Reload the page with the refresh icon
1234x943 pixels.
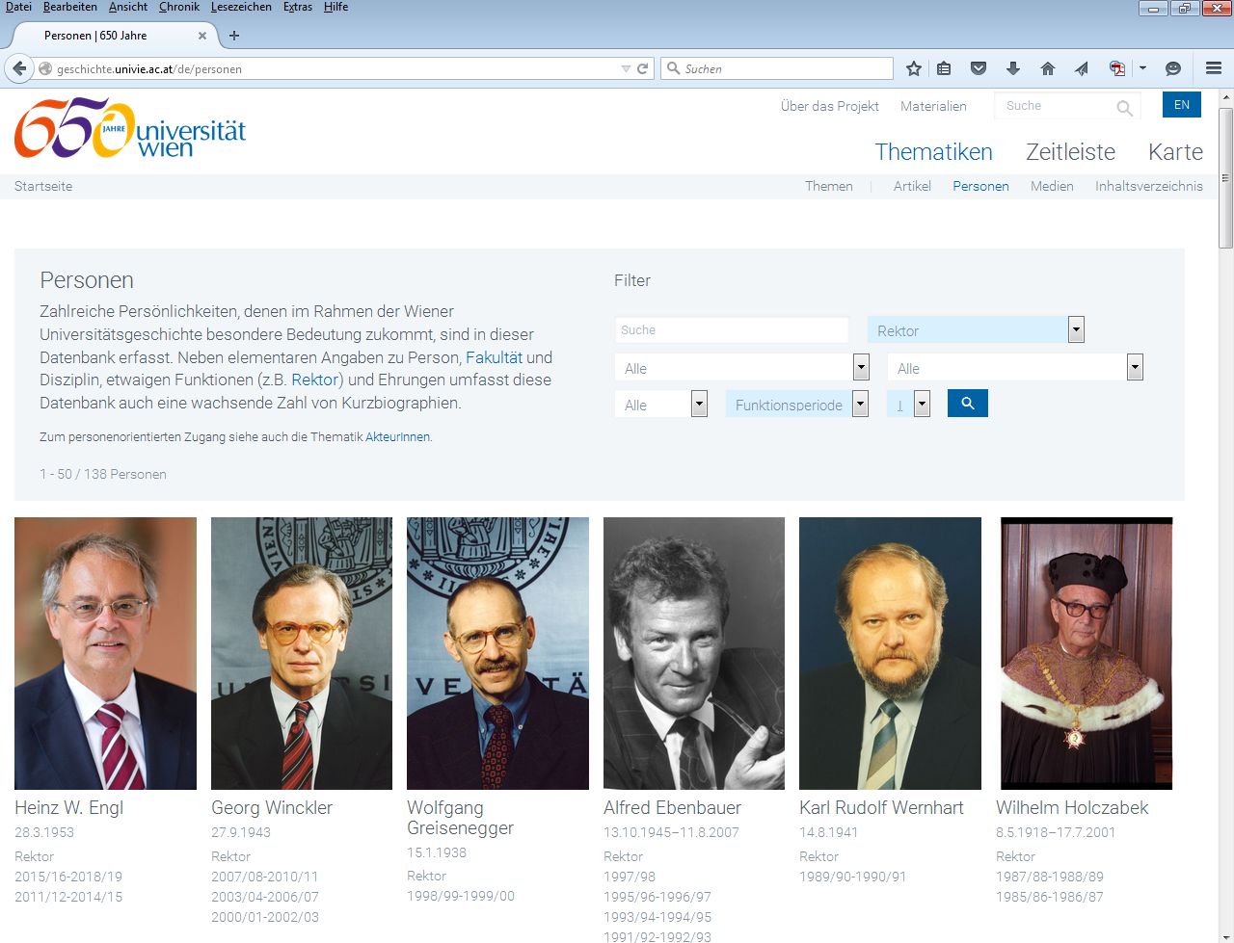point(643,68)
